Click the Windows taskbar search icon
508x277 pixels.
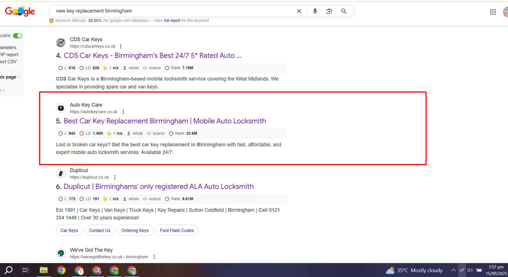[9, 270]
